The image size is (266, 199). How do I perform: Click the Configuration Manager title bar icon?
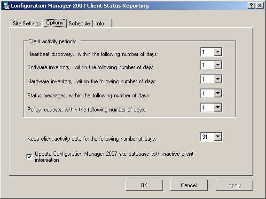point(6,6)
